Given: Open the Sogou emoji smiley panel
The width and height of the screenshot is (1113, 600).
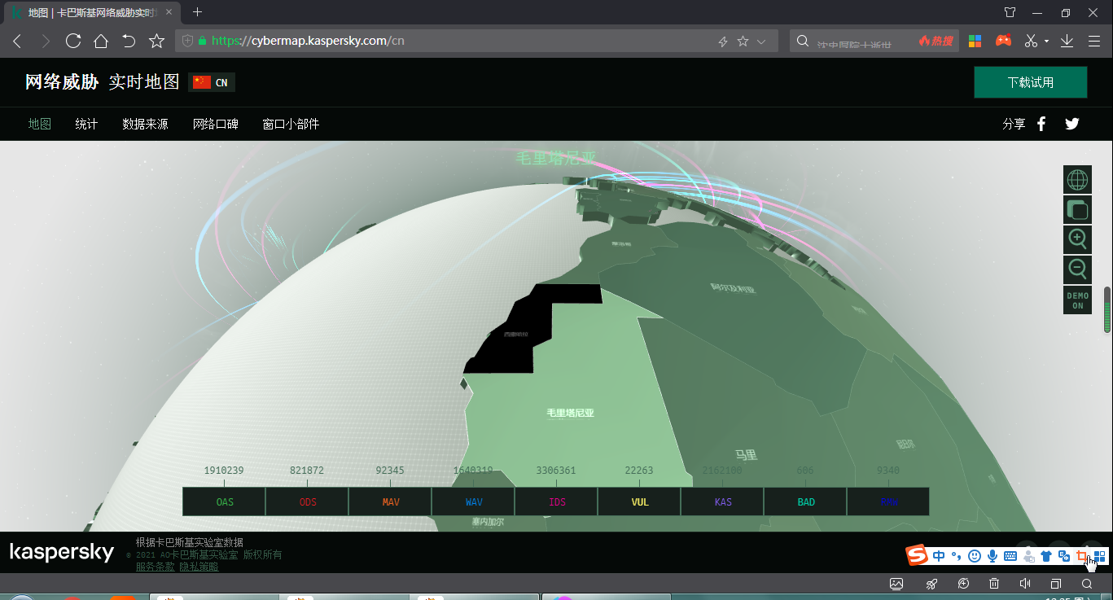Looking at the screenshot, I should click(974, 556).
